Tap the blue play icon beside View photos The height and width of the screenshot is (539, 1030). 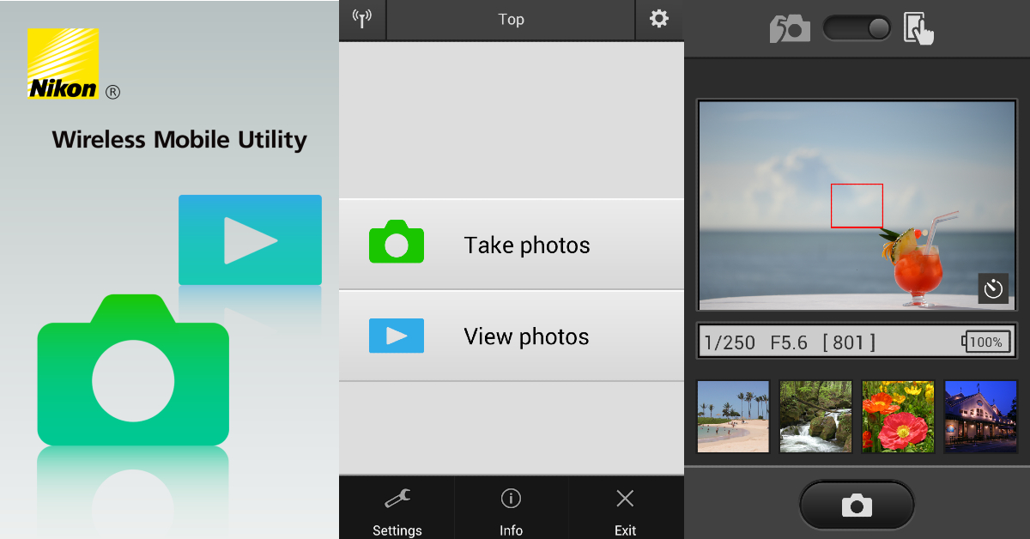397,336
